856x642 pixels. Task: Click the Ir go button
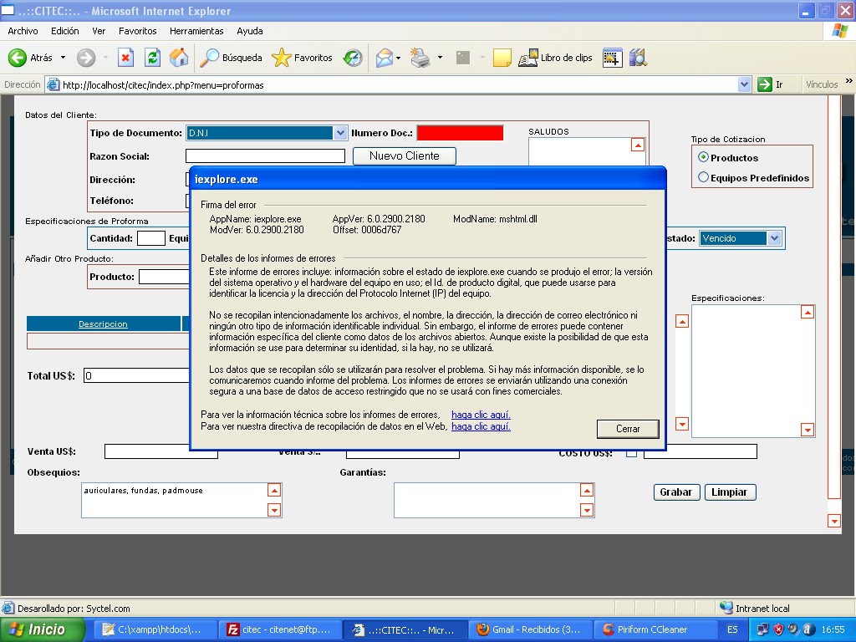click(x=771, y=84)
